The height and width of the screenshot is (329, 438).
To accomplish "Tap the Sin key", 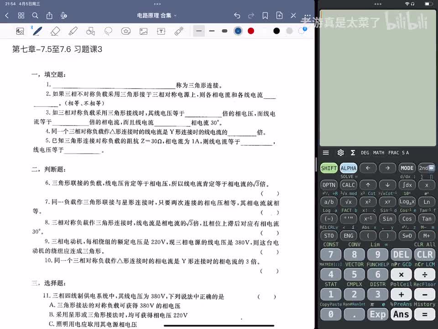I will [x=387, y=218].
